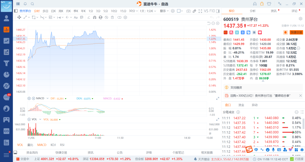
Task: Take a chart screenshot with the camera icon
Action: click(188, 11)
